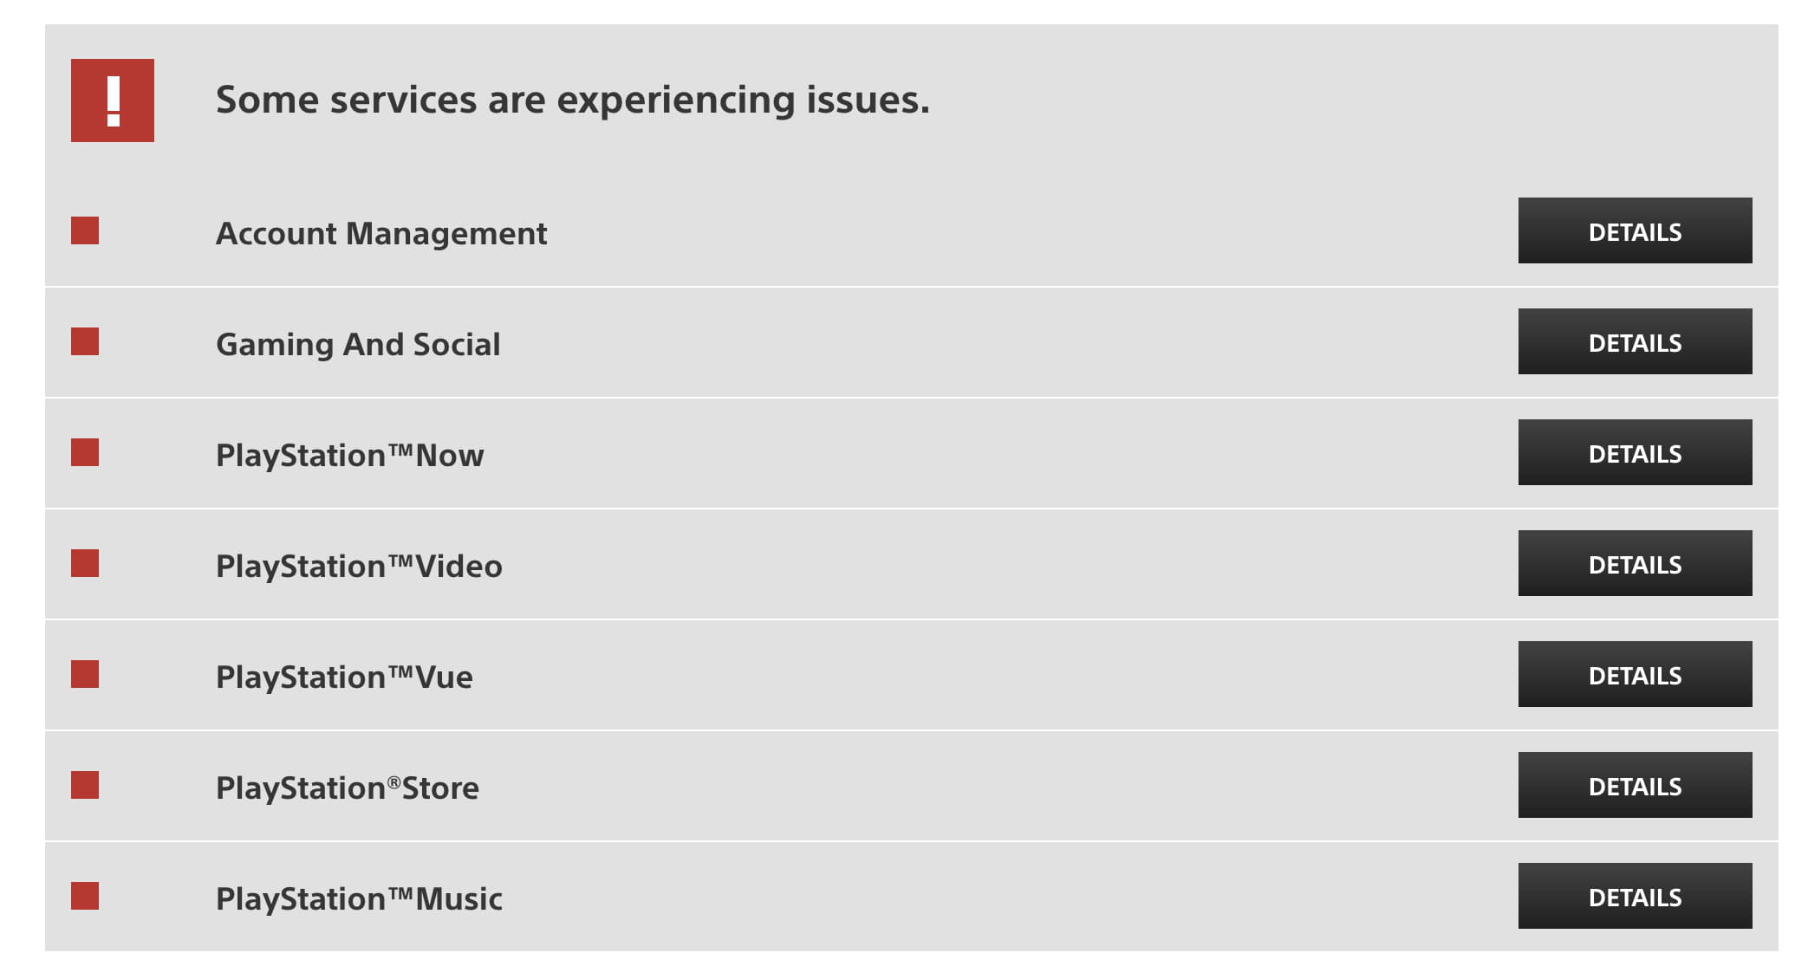Click red status indicator for PlayStation Now
Screen dimensions: 1808x979
(x=85, y=452)
